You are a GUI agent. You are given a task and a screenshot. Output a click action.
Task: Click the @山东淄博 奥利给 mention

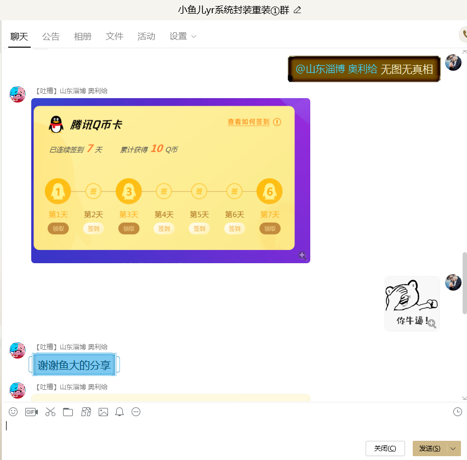coord(336,69)
